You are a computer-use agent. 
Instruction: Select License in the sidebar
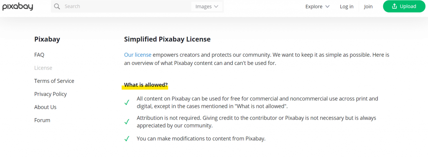[43, 68]
